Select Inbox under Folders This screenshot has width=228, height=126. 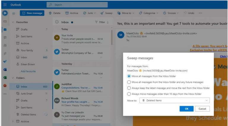click(31, 87)
